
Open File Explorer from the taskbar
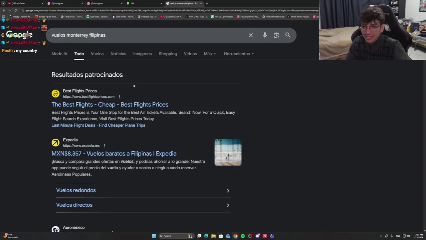point(213,236)
